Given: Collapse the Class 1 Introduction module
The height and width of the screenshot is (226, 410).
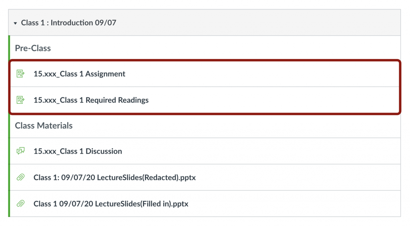Looking at the screenshot, I should pyautogui.click(x=15, y=23).
